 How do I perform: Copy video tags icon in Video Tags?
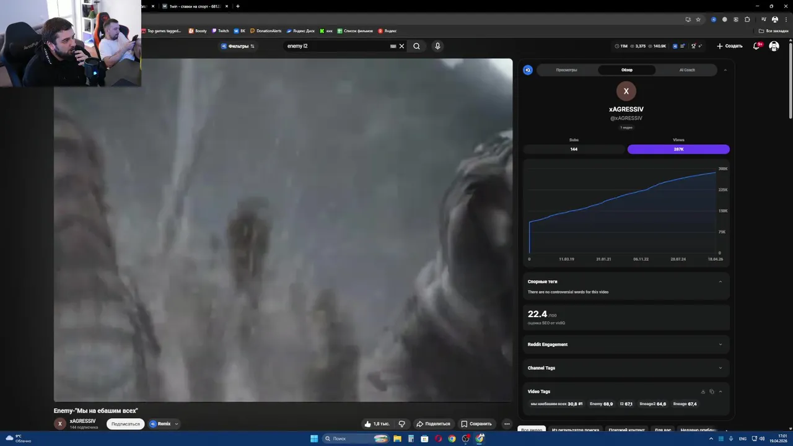coord(711,391)
